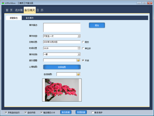Image resolution: width=154 pixels, height=116 pixels.
Task: Minimize the mWorkbox window
Action: point(139,3)
